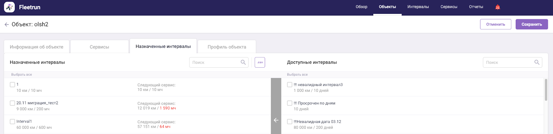Click interval name Interval1

tap(24, 122)
